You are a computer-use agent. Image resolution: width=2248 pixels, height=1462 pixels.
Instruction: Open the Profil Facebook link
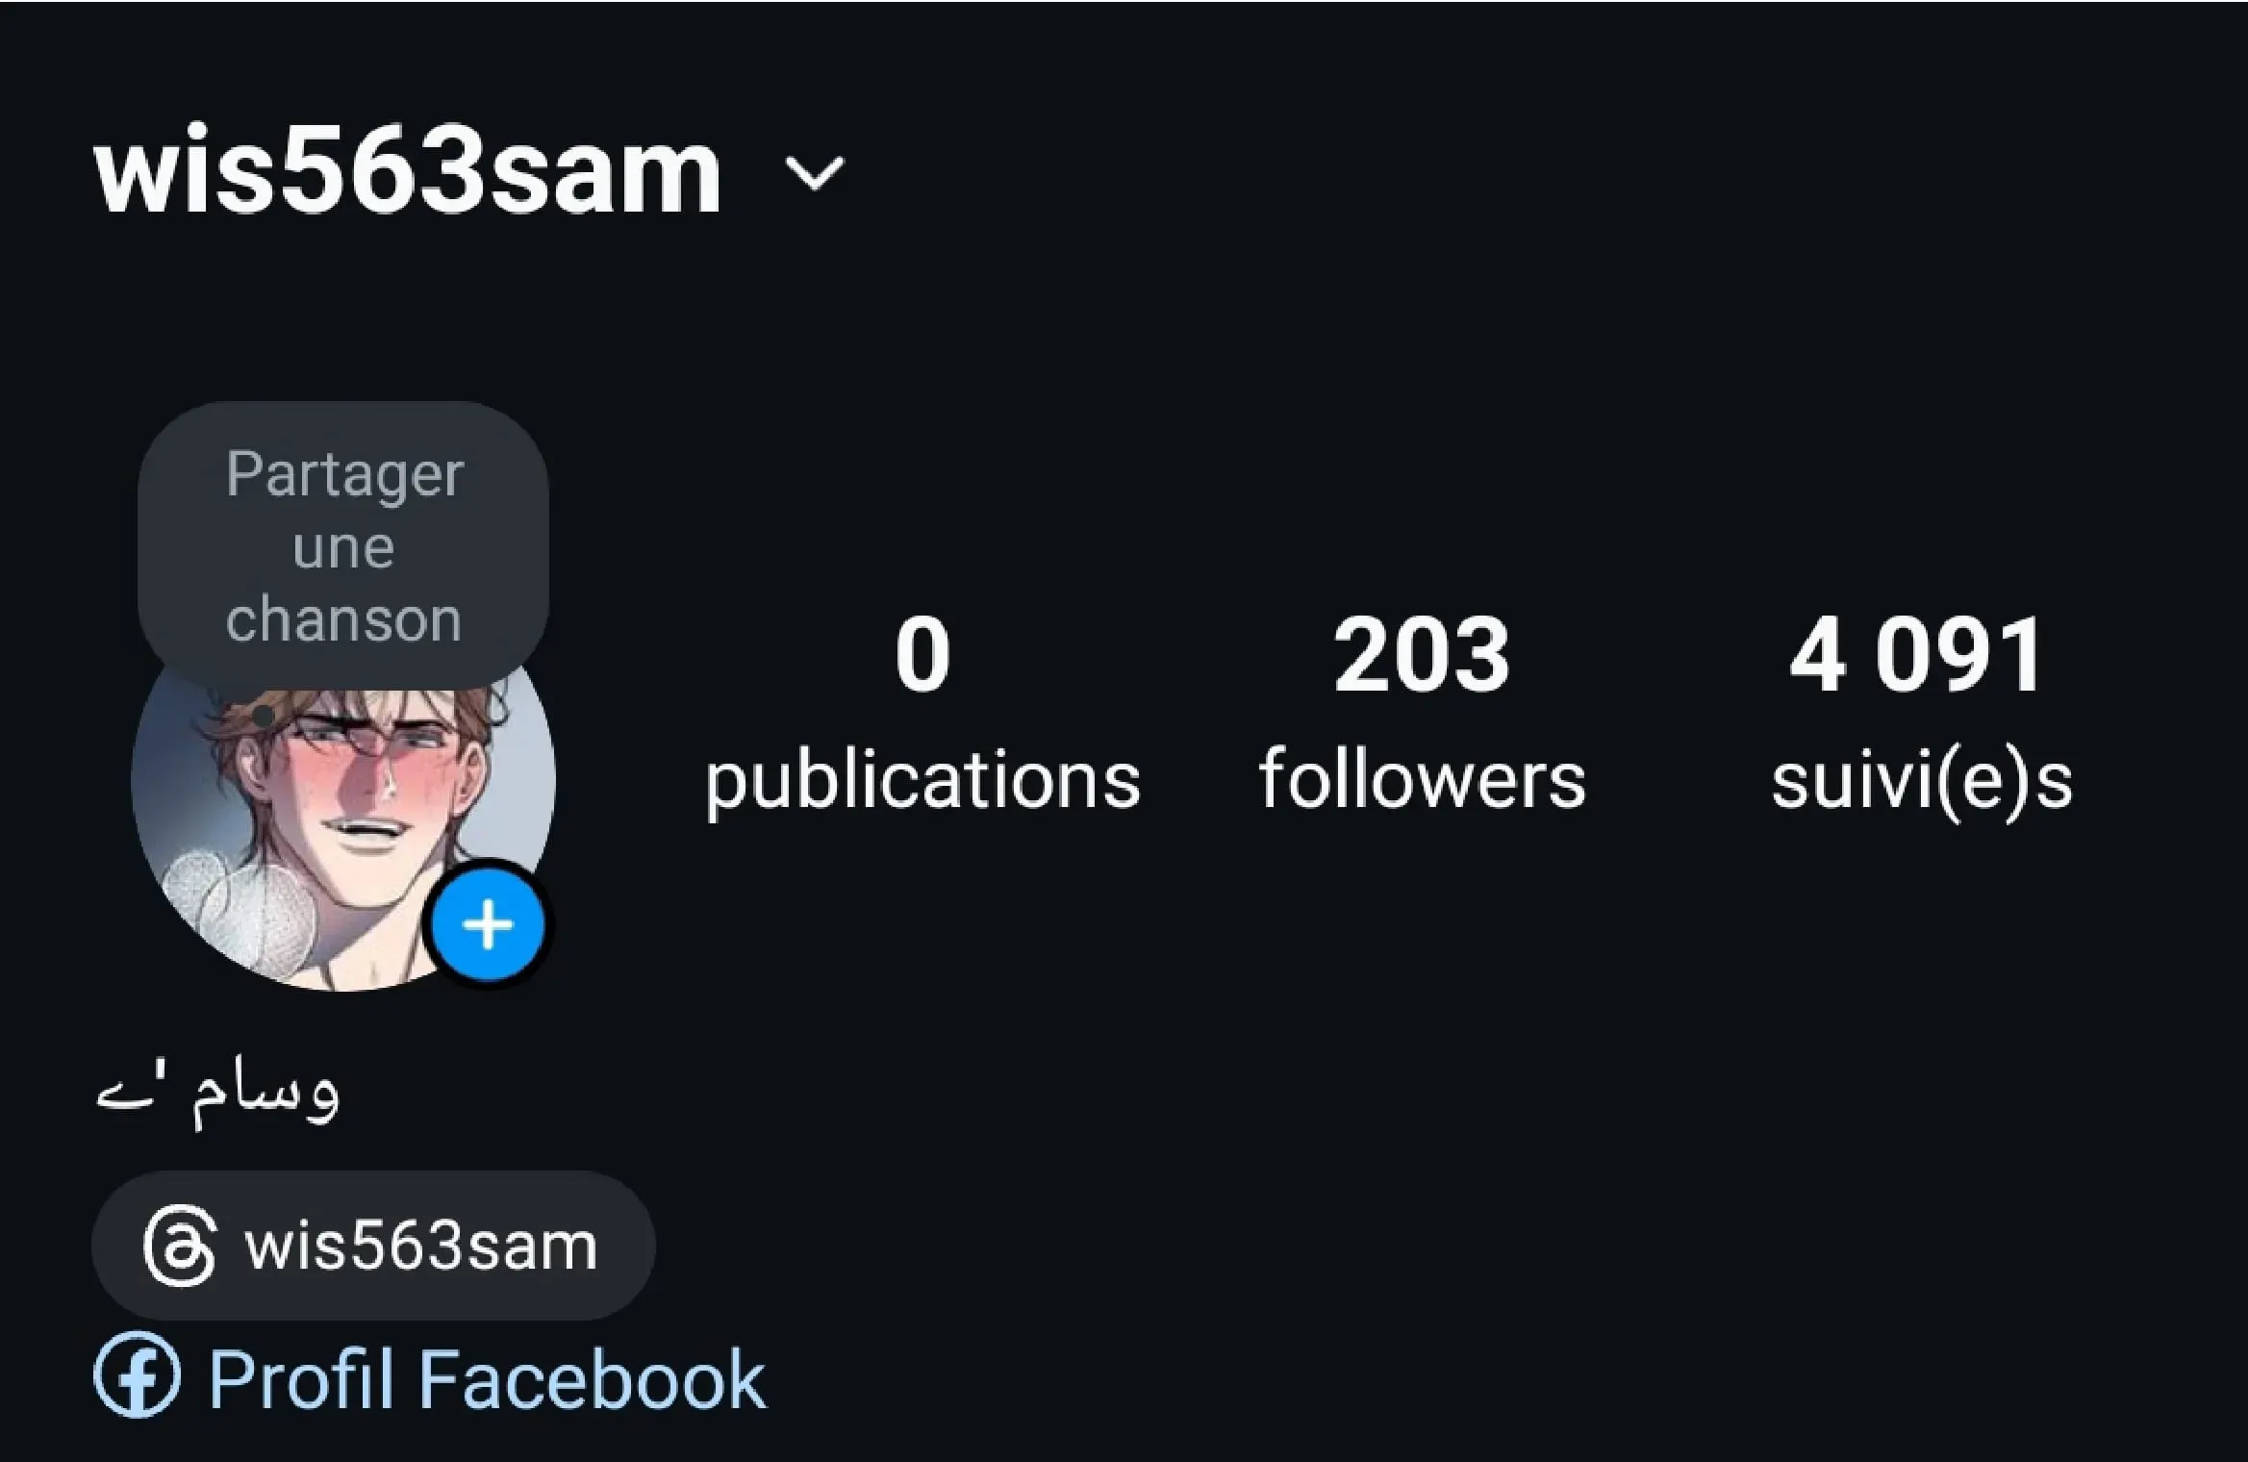tap(430, 1377)
